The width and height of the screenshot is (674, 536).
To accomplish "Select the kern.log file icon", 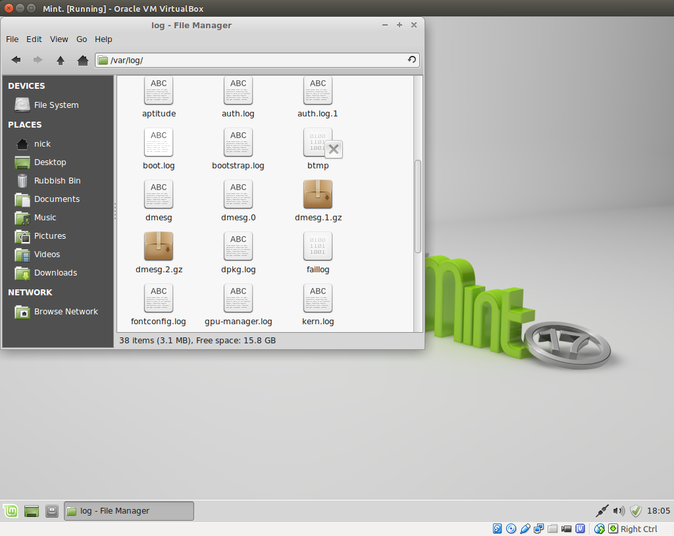I will [318, 298].
